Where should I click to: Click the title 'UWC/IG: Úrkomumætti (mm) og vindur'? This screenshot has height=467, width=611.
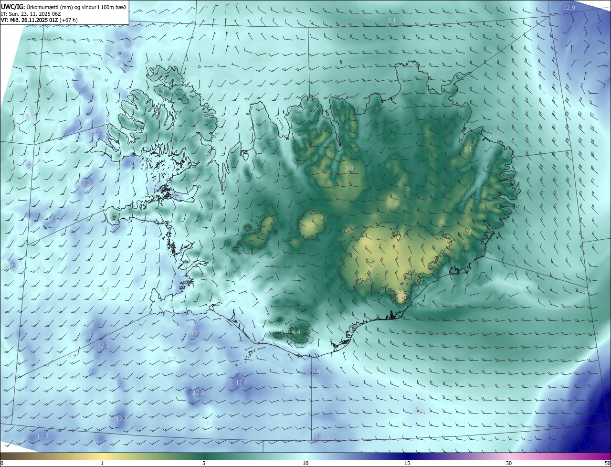[x=63, y=6]
